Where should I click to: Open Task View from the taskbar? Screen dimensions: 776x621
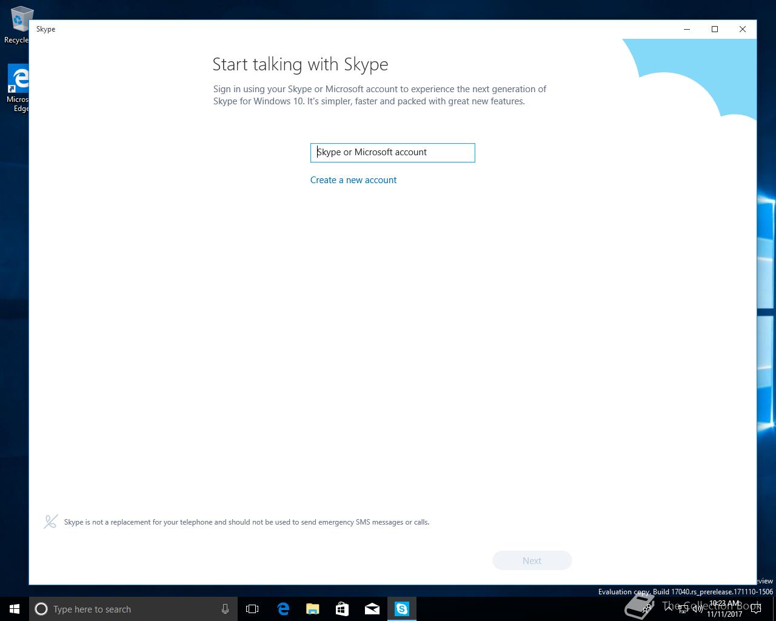[252, 609]
